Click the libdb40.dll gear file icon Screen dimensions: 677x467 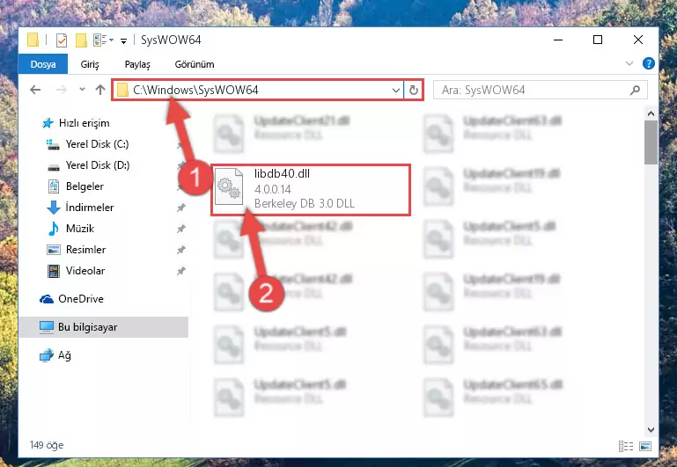click(229, 188)
